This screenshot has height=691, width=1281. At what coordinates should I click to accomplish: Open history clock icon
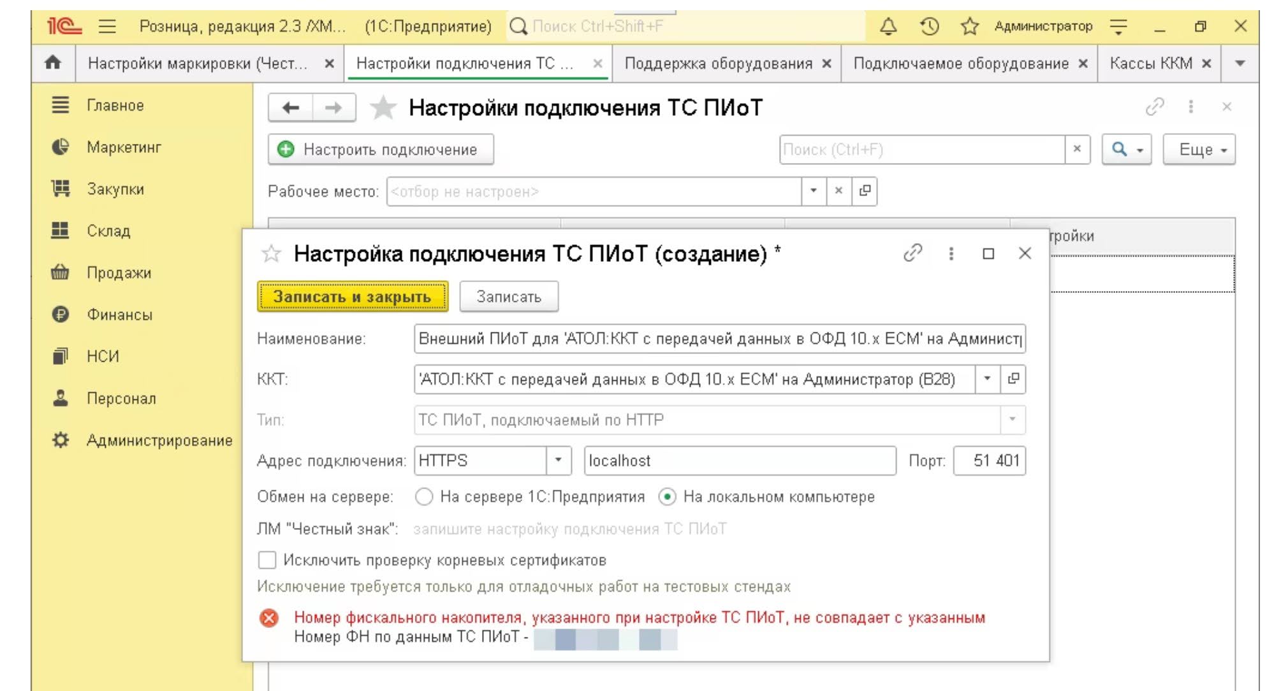tap(929, 26)
